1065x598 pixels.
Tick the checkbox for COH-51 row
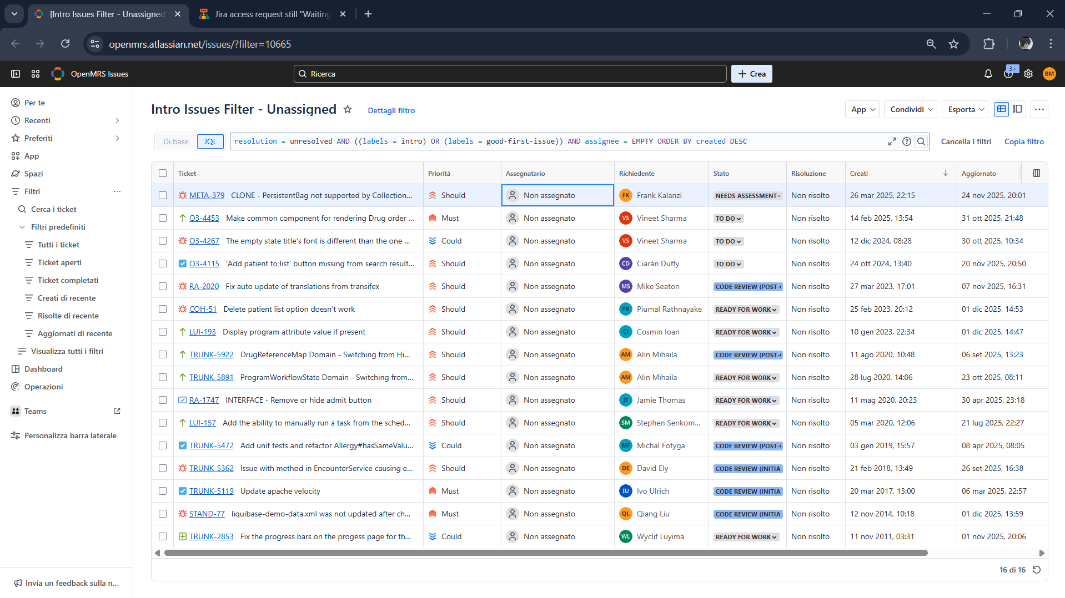pos(163,309)
